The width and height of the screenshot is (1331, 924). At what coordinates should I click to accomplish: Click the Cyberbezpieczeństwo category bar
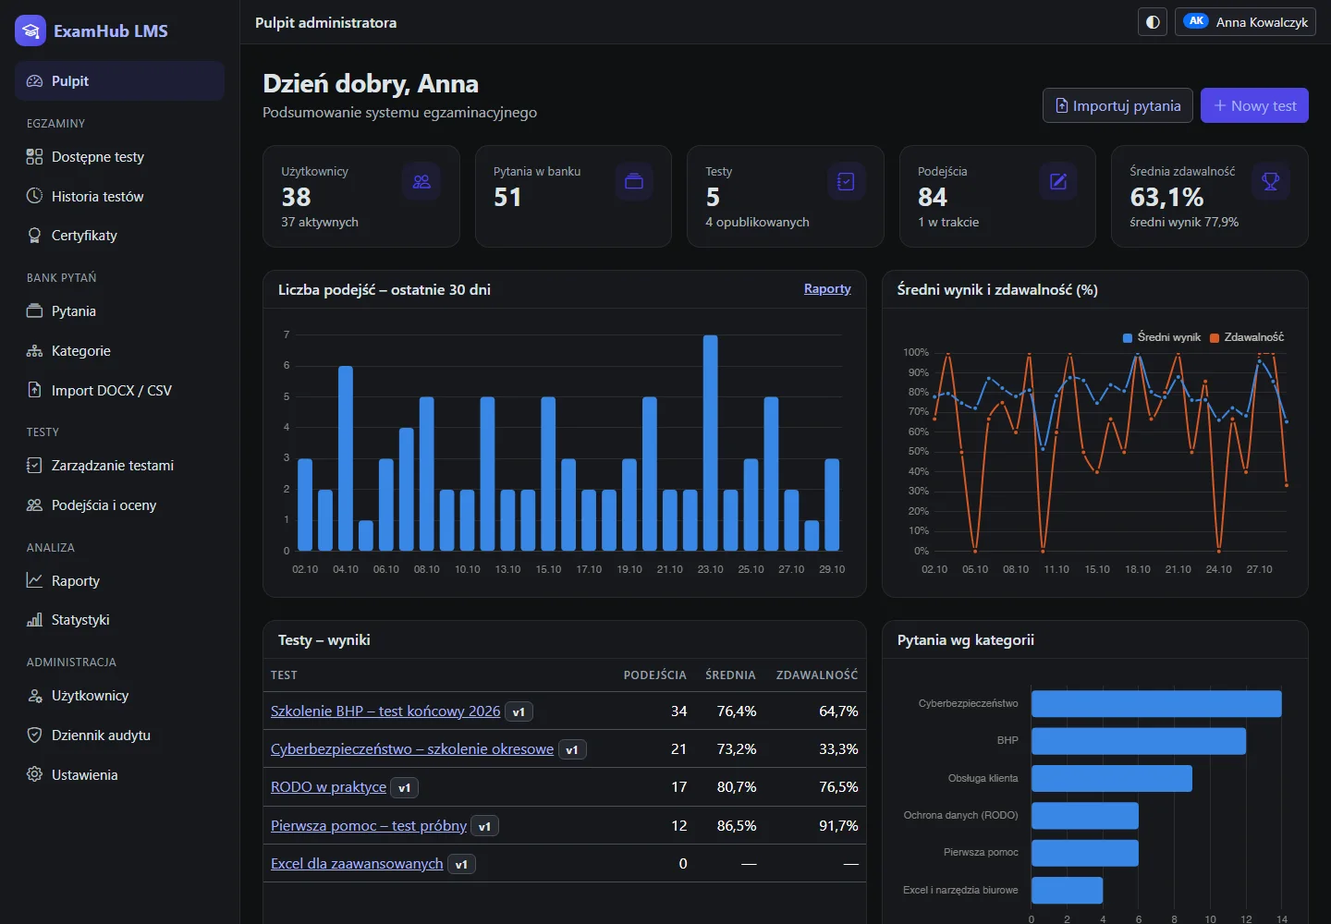pos(1156,704)
